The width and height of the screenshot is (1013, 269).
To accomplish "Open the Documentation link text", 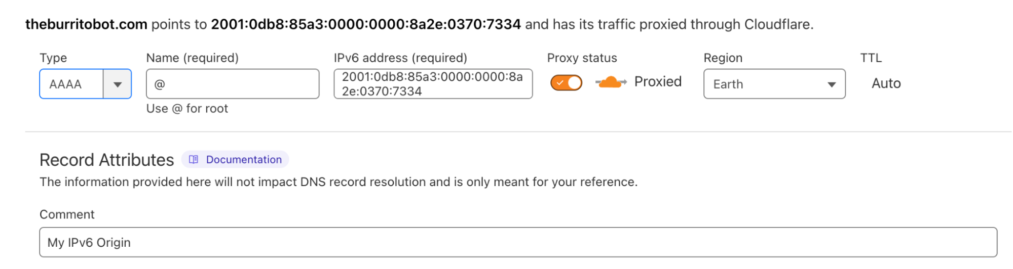I will (x=244, y=160).
